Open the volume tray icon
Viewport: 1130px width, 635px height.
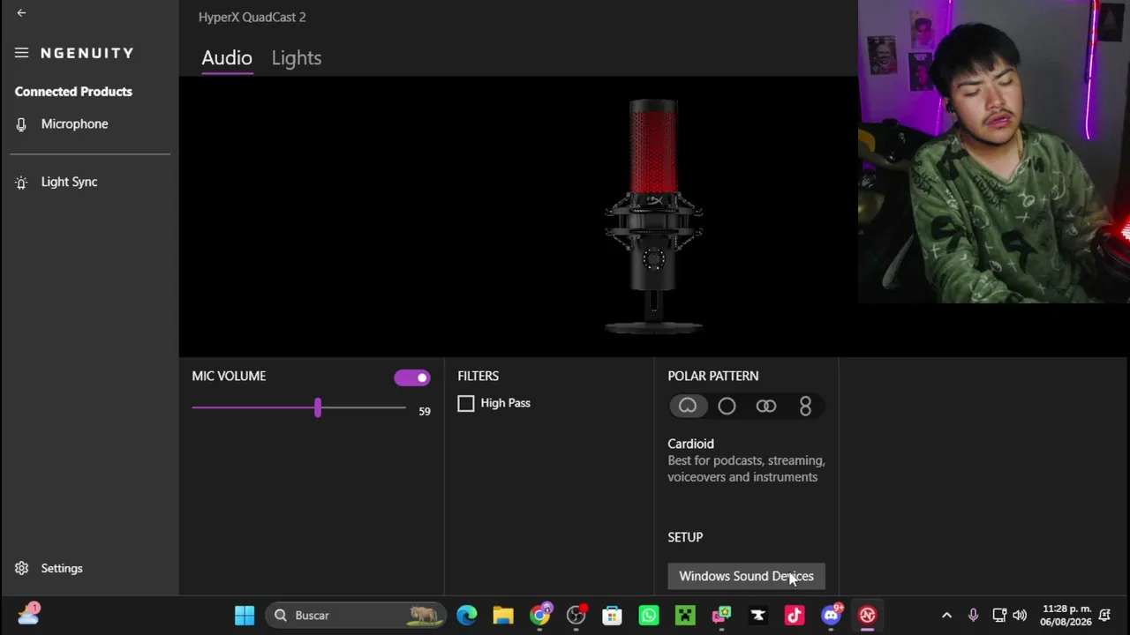[1020, 615]
